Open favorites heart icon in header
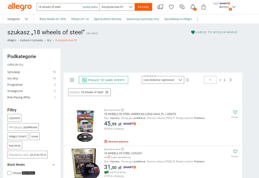The height and width of the screenshot is (178, 259). pyautogui.click(x=171, y=7)
